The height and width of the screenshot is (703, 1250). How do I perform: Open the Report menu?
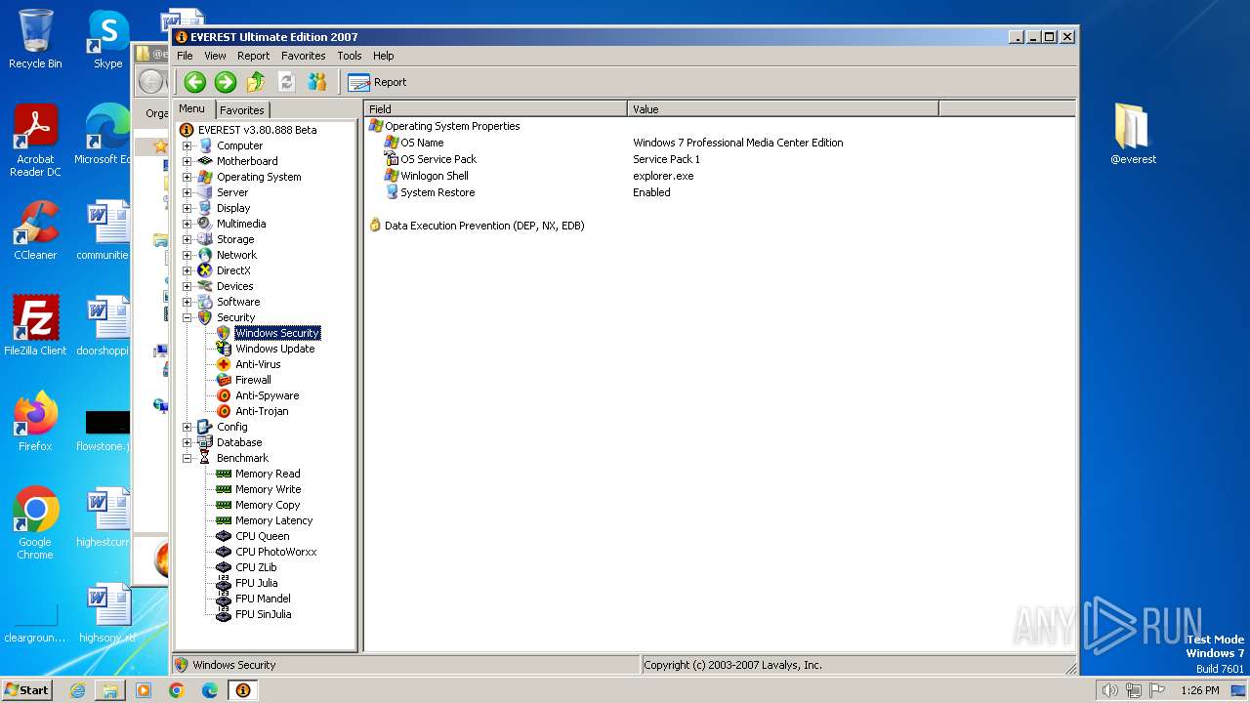tap(253, 56)
